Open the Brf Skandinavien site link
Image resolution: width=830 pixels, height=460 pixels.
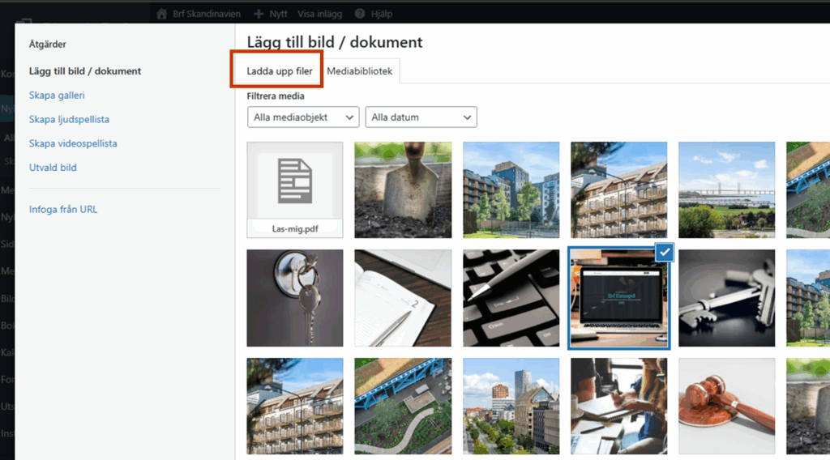click(x=207, y=14)
